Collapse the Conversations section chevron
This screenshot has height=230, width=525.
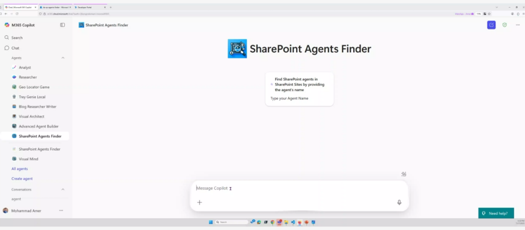coord(63,189)
